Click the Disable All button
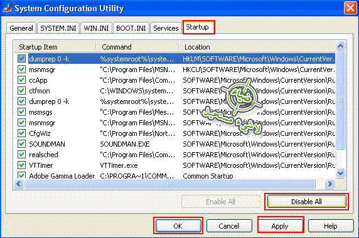 click(x=306, y=202)
